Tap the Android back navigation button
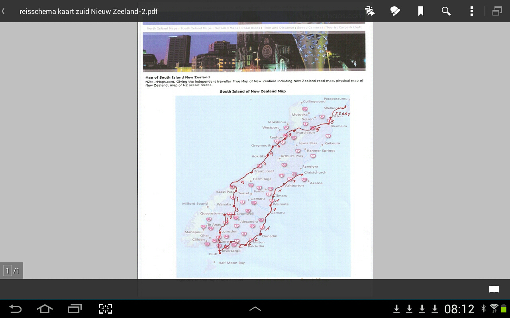This screenshot has width=510, height=318. 15,309
